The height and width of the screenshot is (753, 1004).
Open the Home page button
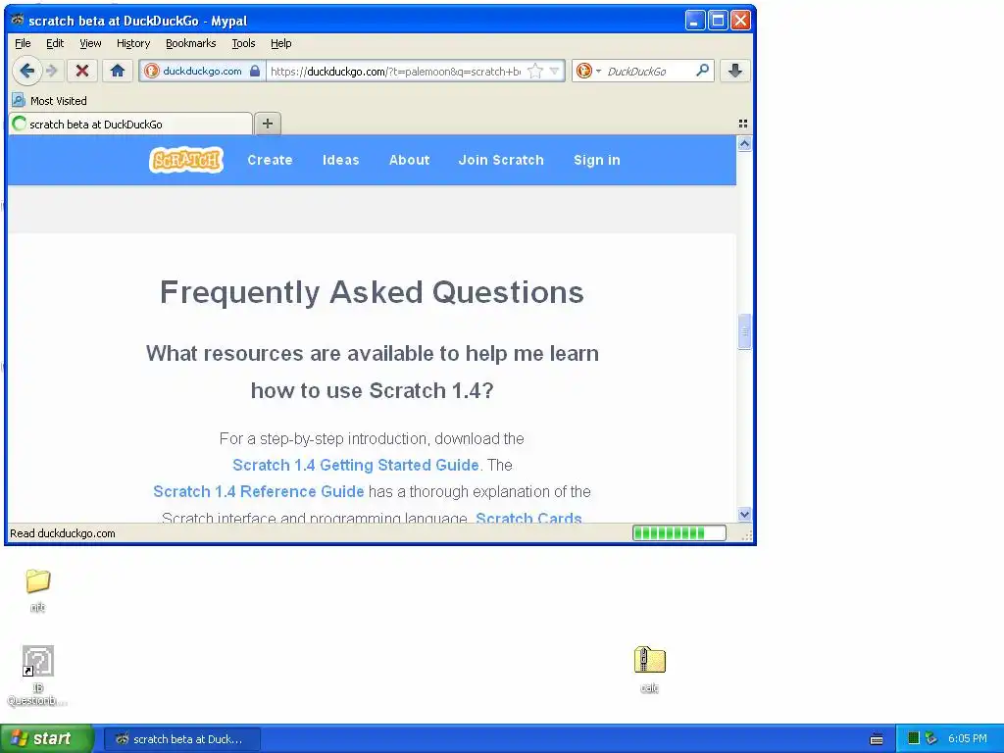(x=118, y=71)
